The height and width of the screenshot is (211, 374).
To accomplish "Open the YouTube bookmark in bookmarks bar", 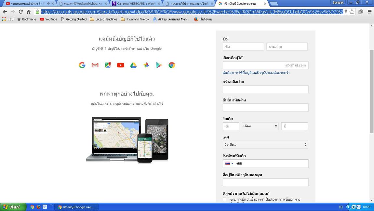I will 48,19.
